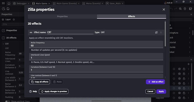The height and width of the screenshot is (102, 194).
Task: Click the trash delete toolbar icon
Action: click(185, 9)
